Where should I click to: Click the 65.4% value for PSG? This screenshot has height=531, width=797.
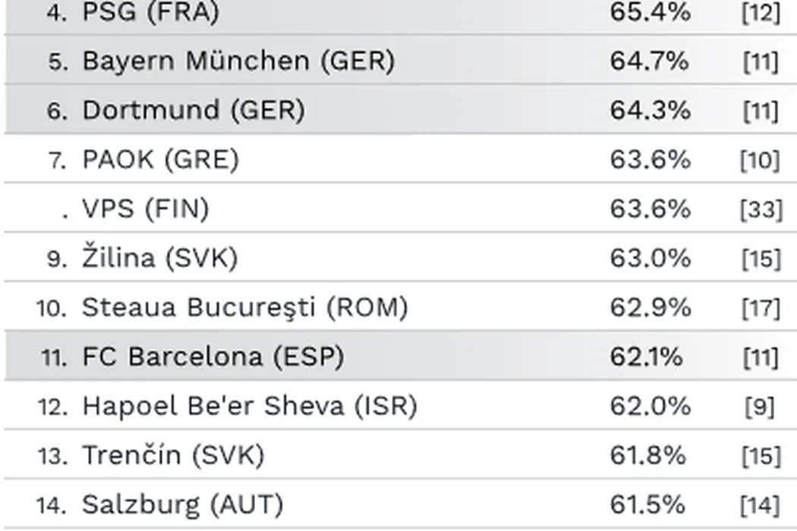coord(650,12)
